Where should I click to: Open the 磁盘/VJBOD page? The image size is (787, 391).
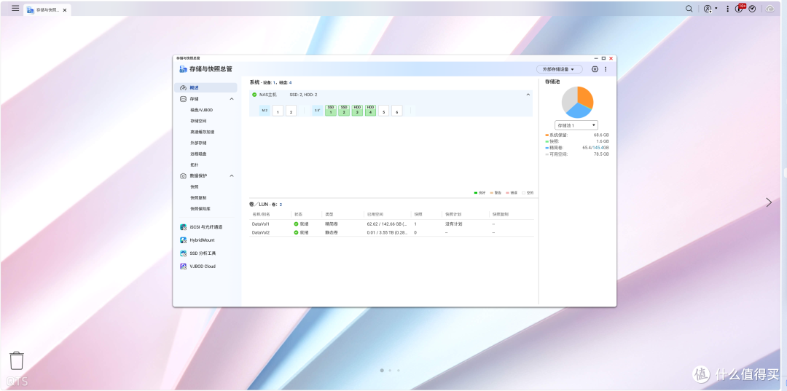coord(201,110)
